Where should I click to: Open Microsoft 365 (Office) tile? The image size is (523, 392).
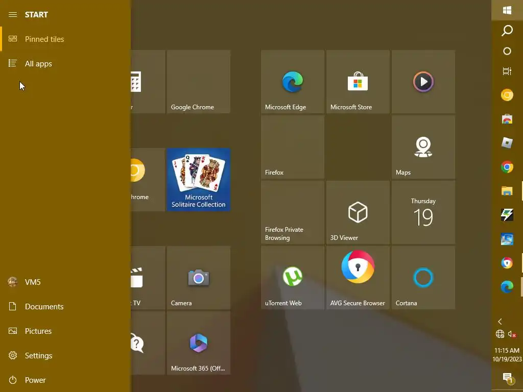[x=199, y=343]
